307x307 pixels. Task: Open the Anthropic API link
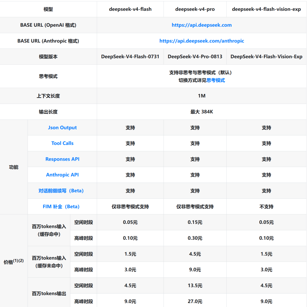point(62,175)
